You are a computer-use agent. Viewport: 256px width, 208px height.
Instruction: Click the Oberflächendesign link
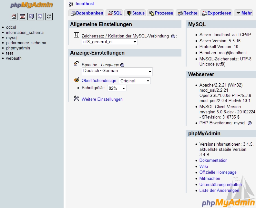[x=99, y=80]
